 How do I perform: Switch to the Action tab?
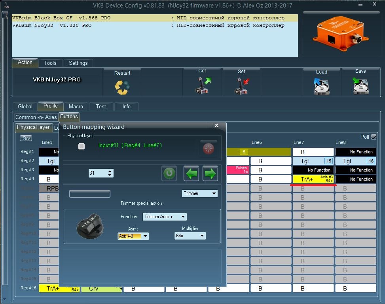25,62
